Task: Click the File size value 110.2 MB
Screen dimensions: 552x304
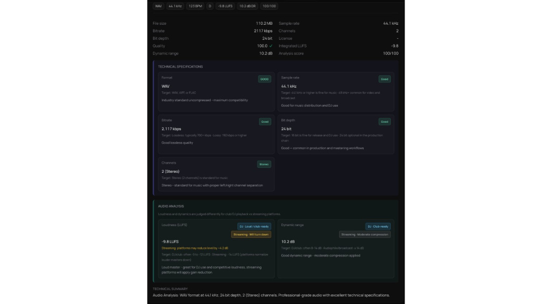Action: click(x=264, y=24)
